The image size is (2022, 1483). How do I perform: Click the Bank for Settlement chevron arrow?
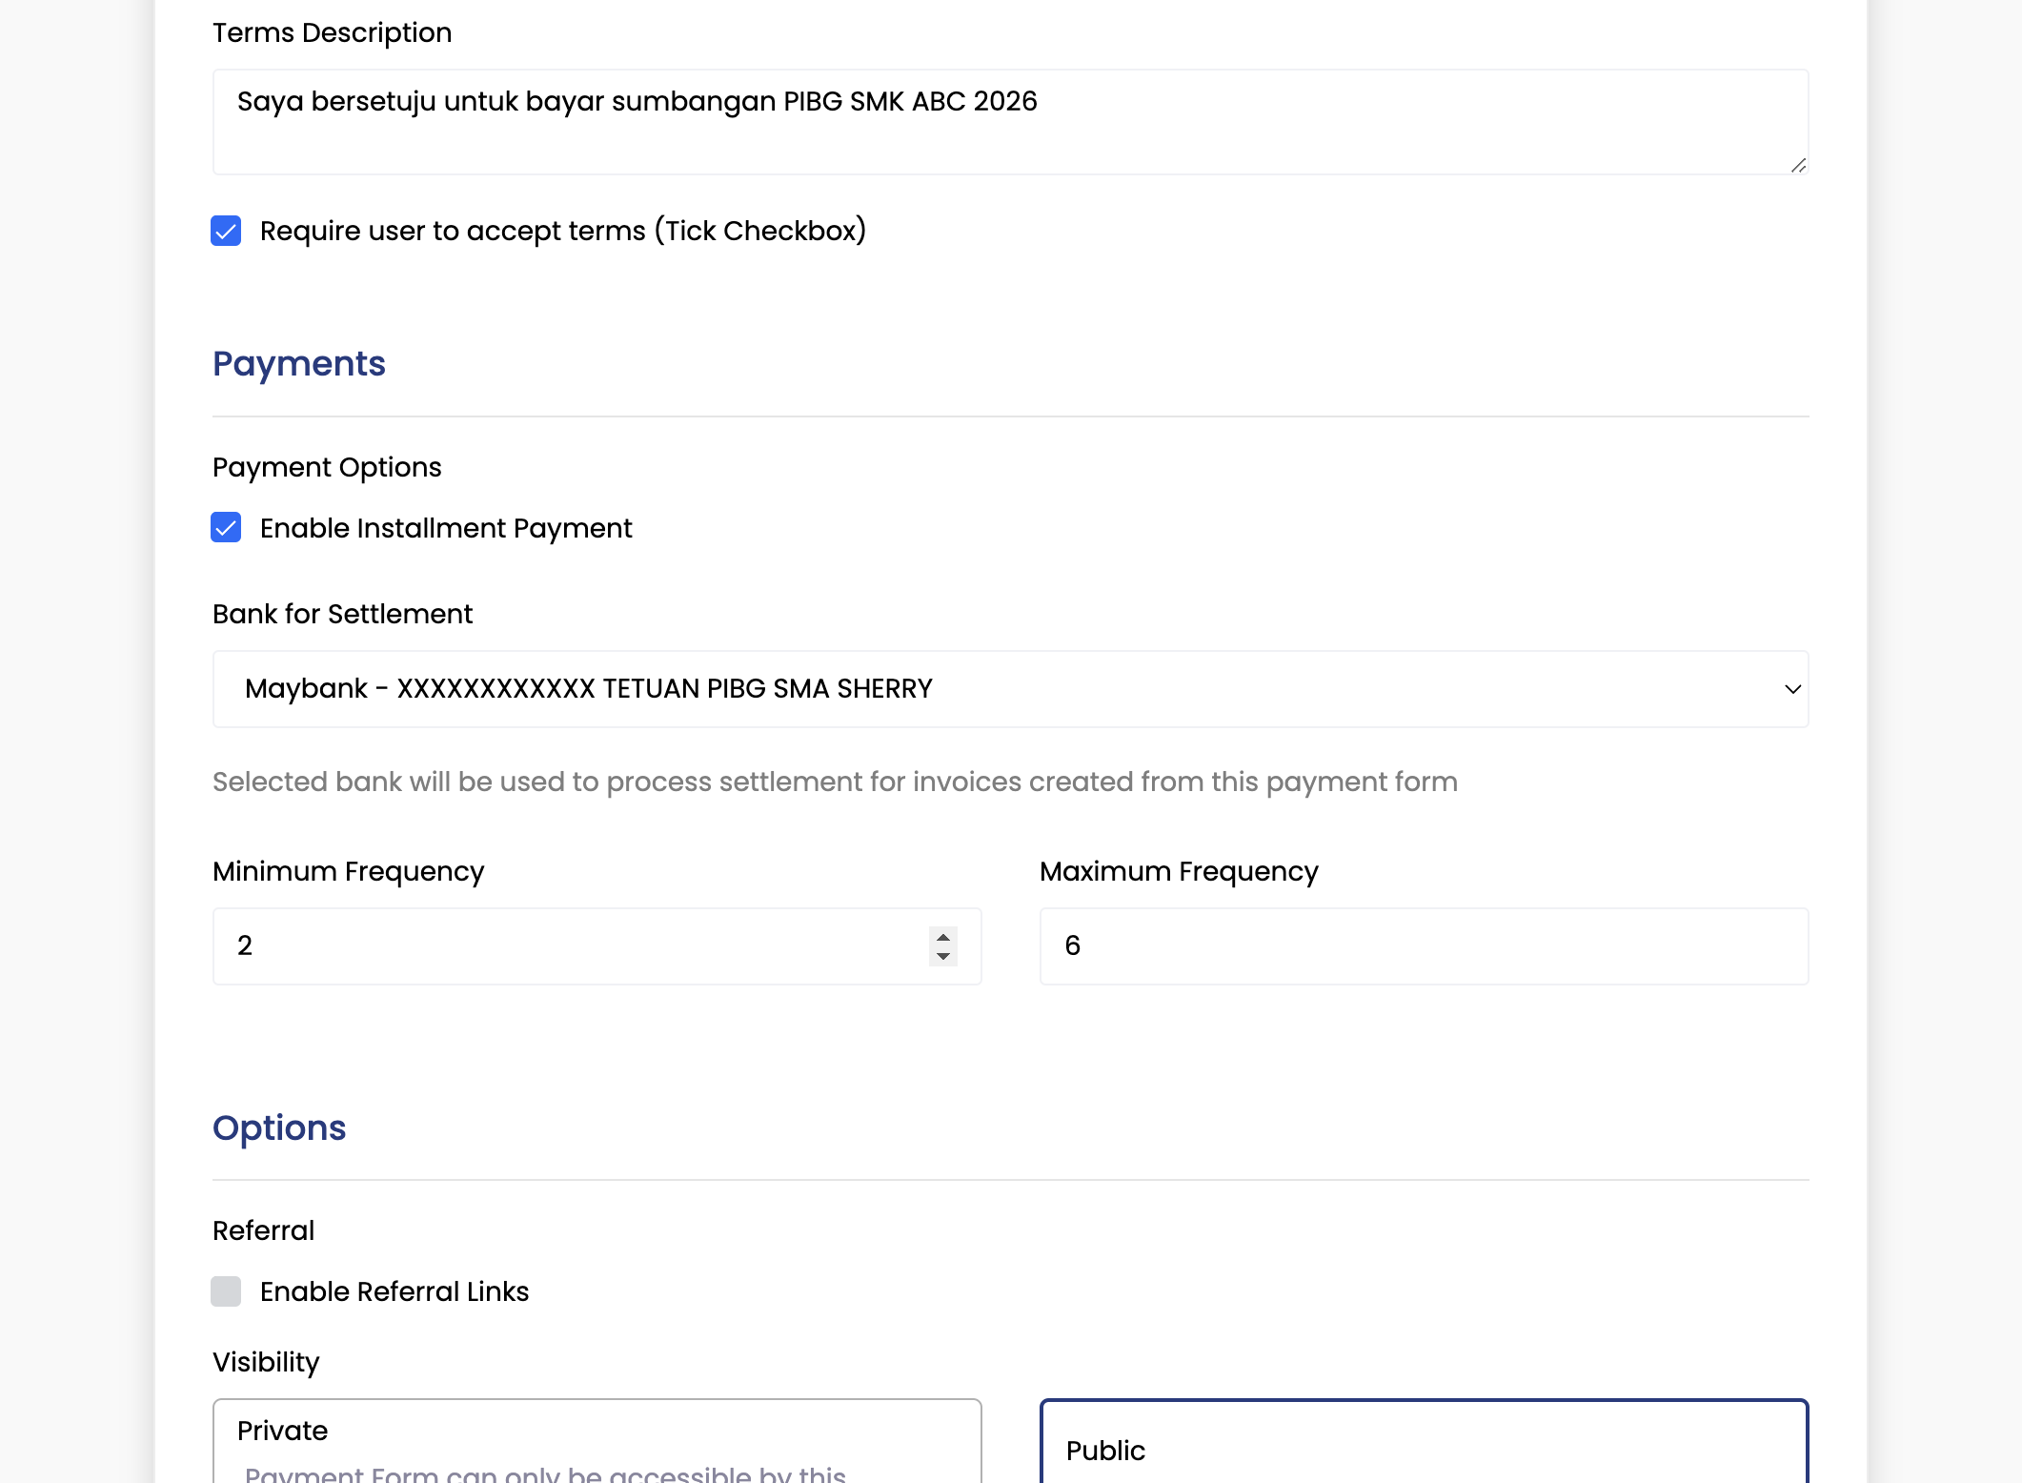[1792, 689]
